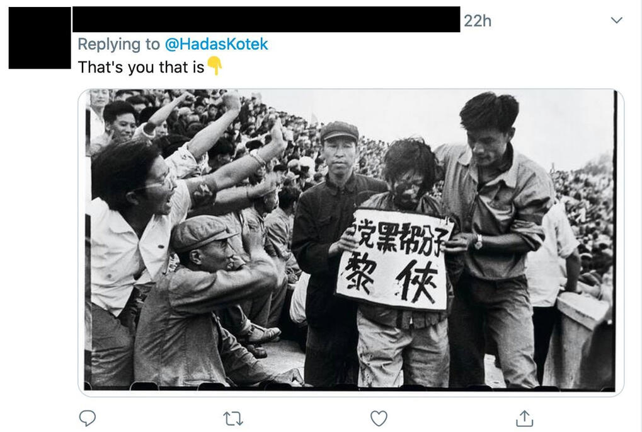Like the tweet with the heart icon
This screenshot has width=642, height=432.
[379, 419]
